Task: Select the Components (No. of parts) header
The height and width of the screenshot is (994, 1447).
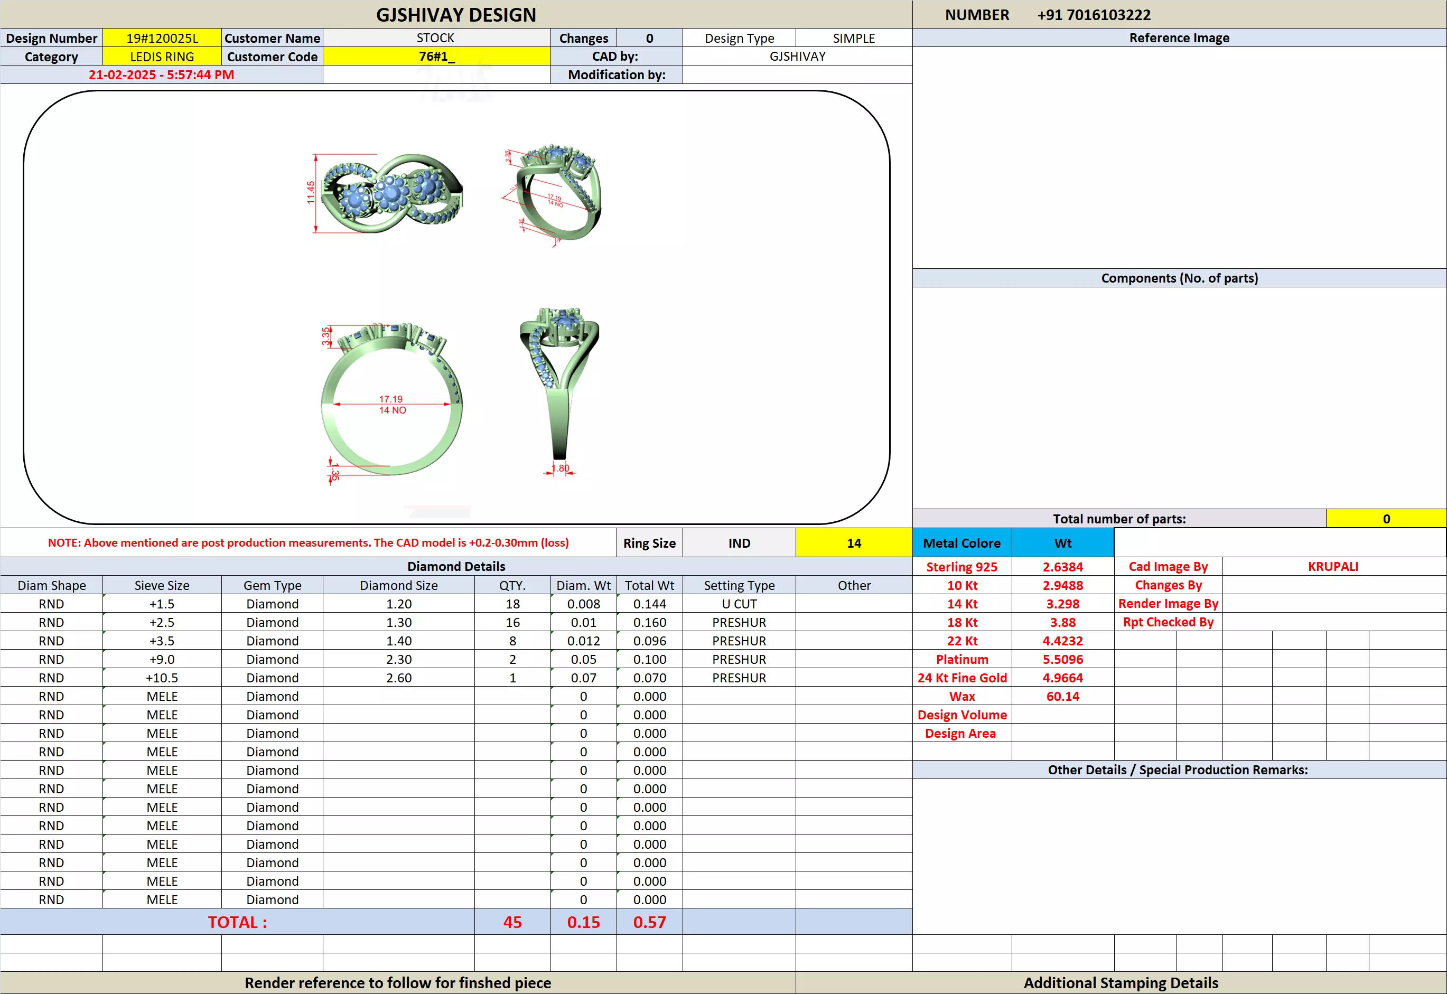Action: [1179, 278]
